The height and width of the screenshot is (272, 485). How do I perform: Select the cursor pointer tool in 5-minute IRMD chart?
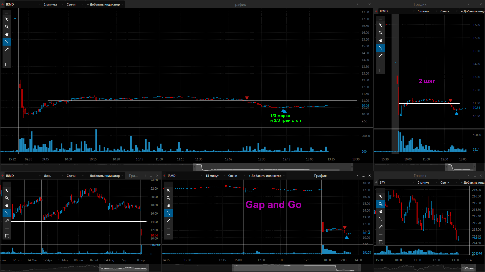[381, 25]
